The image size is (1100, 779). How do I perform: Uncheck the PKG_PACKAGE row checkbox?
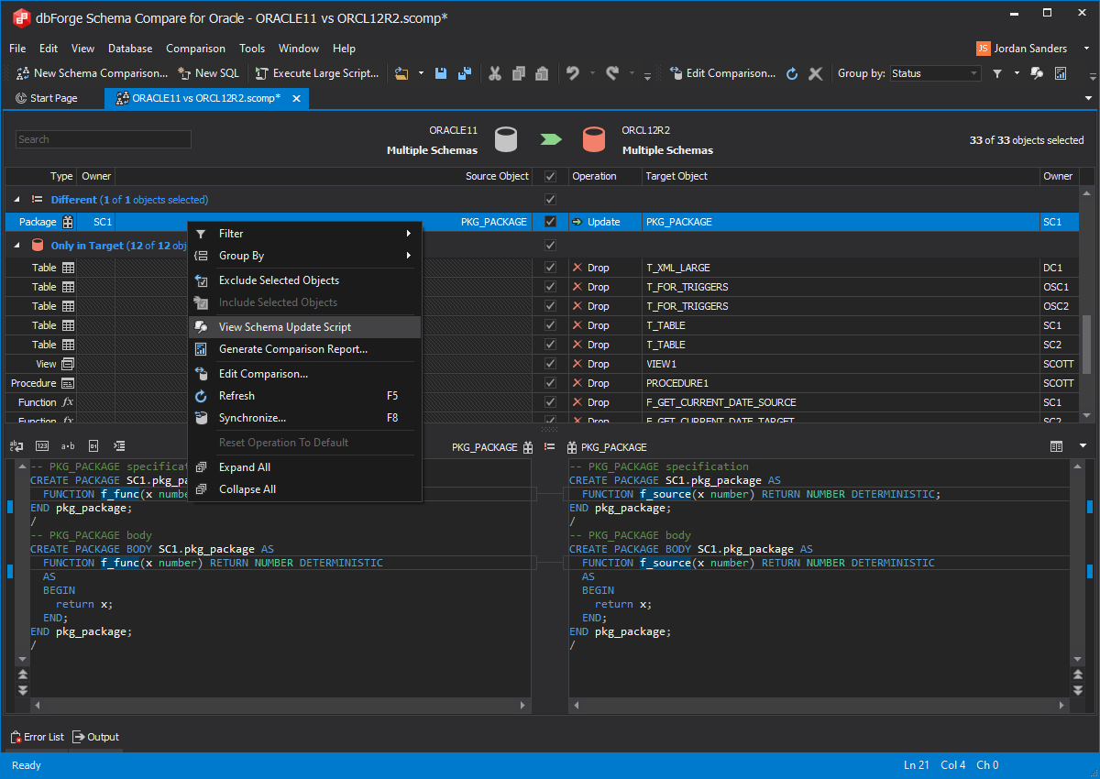(550, 222)
